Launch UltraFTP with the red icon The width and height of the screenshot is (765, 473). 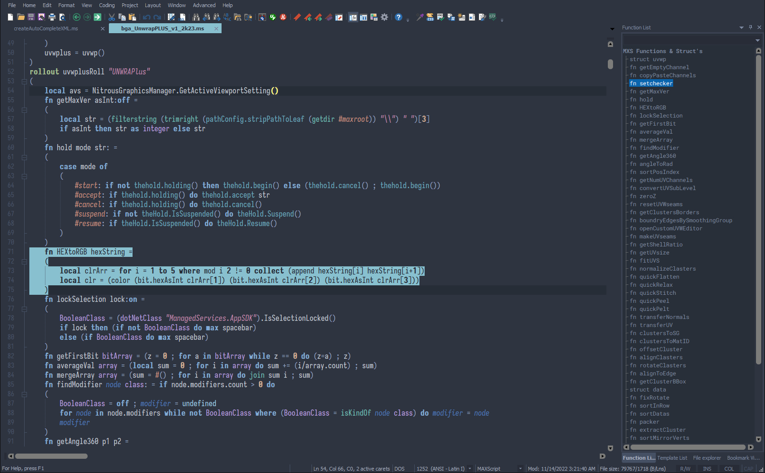coord(283,17)
